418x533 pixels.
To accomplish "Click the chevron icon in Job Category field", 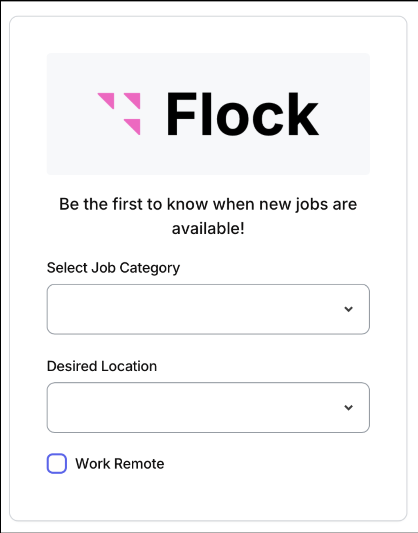I will point(348,309).
